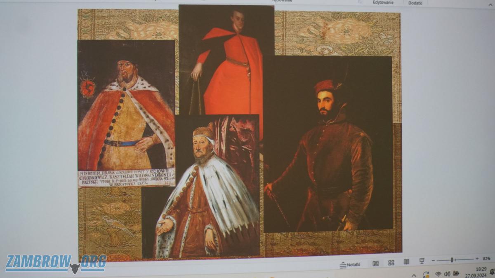Select the portrait of man in red robe
This screenshot has height=278, width=495.
point(226,60)
